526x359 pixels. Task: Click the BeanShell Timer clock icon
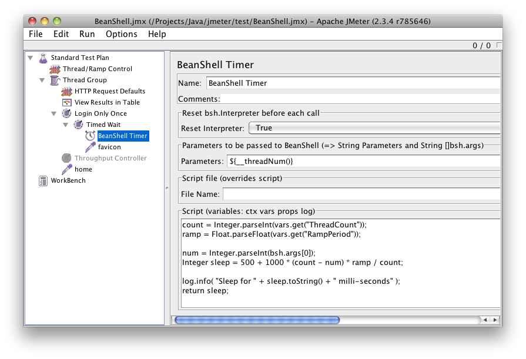91,136
